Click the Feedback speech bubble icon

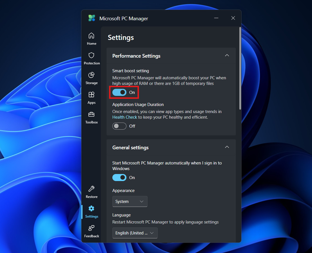pos(92,228)
